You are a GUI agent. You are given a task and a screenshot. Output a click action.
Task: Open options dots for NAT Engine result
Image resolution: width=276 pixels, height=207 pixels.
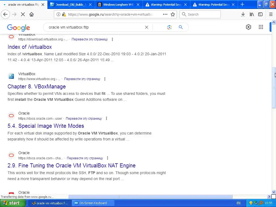point(107,158)
